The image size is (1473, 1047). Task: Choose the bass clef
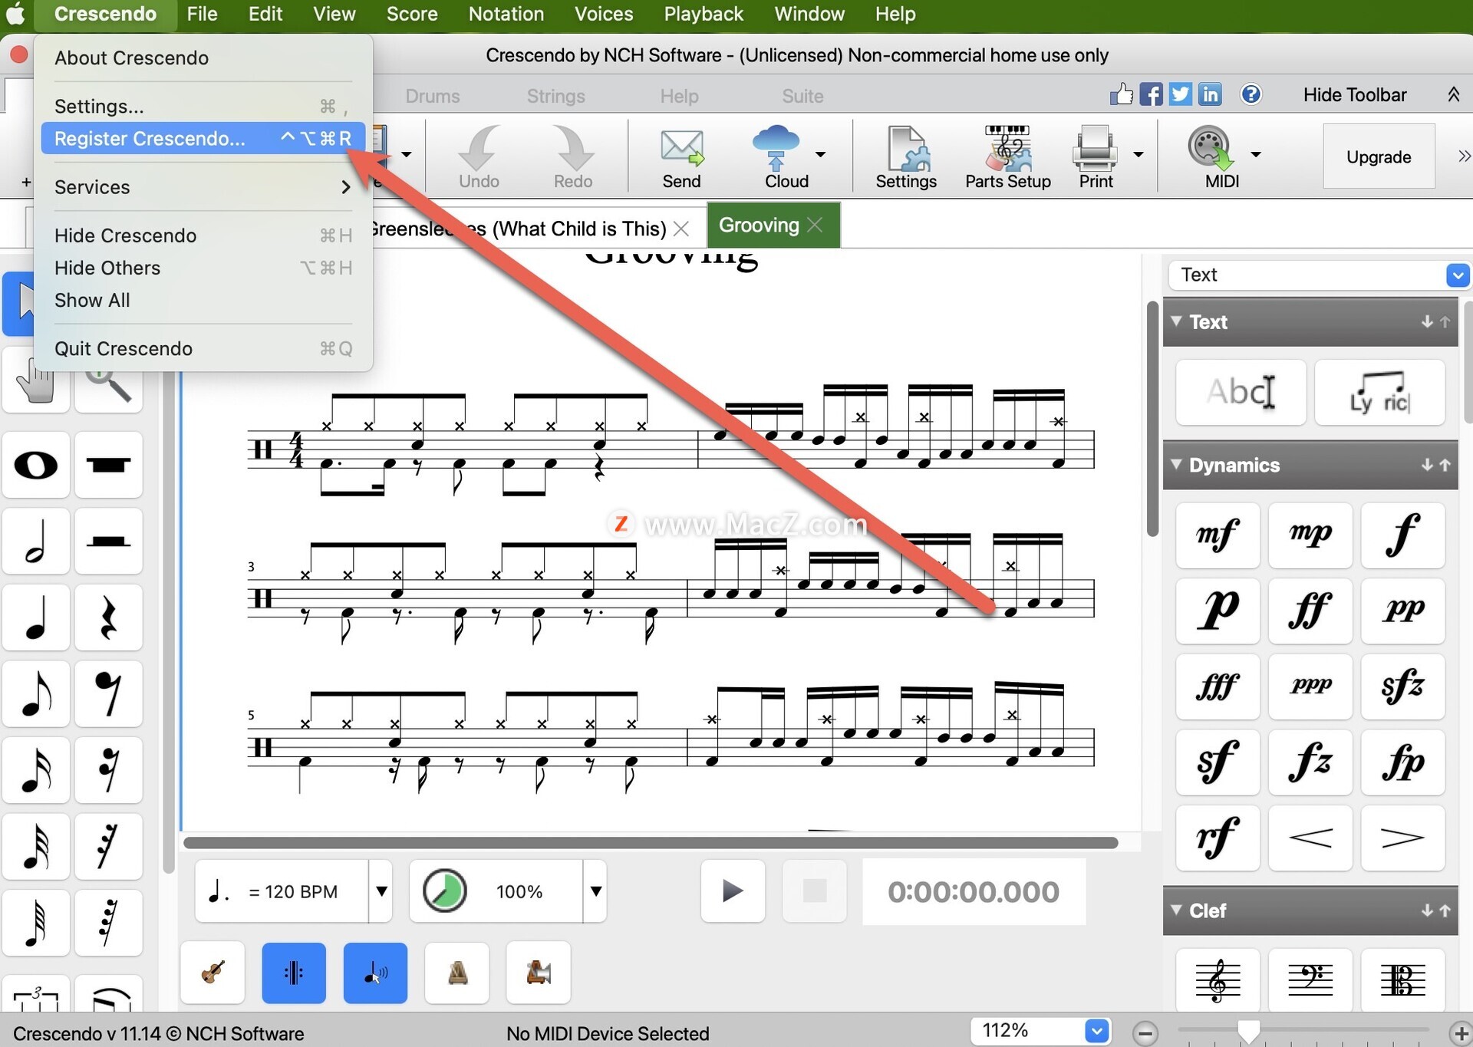point(1310,980)
